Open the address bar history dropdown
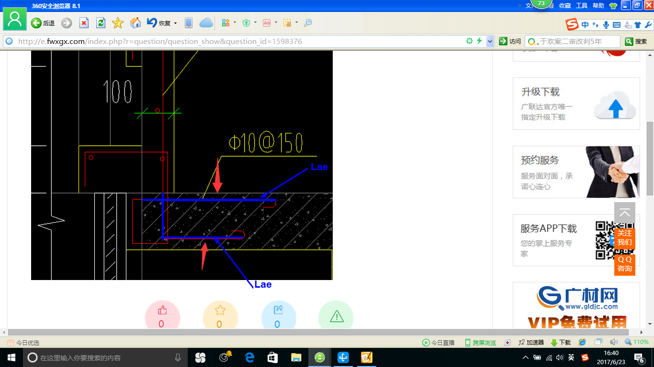 tap(490, 42)
